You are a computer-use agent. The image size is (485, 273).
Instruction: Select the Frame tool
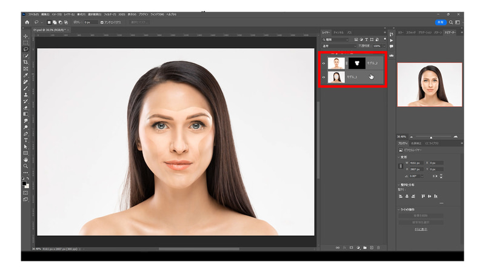pos(25,69)
